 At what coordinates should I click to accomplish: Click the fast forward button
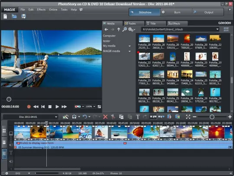[x=64, y=106]
